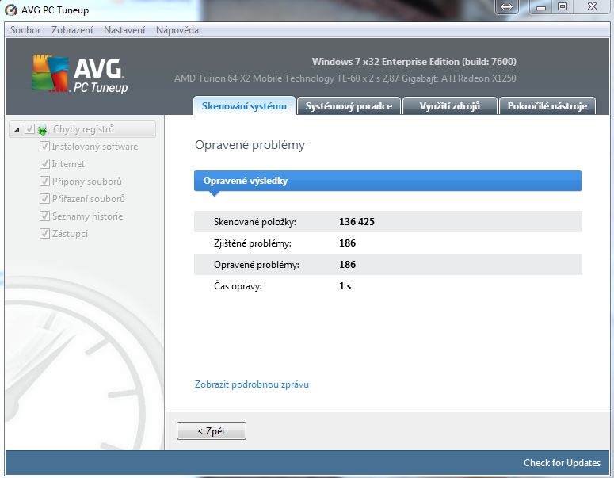Click the Windows 7 x32 Enterprise Edition text
Viewport: 614px width, 478px height.
click(x=414, y=62)
